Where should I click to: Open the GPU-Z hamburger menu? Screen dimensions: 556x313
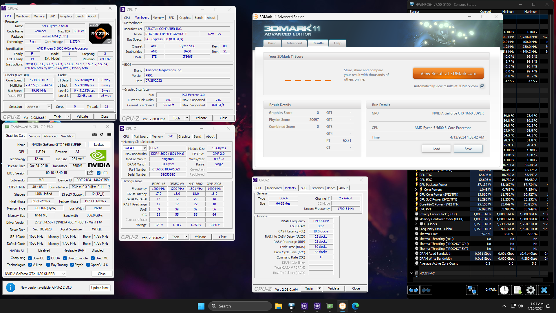pyautogui.click(x=109, y=134)
